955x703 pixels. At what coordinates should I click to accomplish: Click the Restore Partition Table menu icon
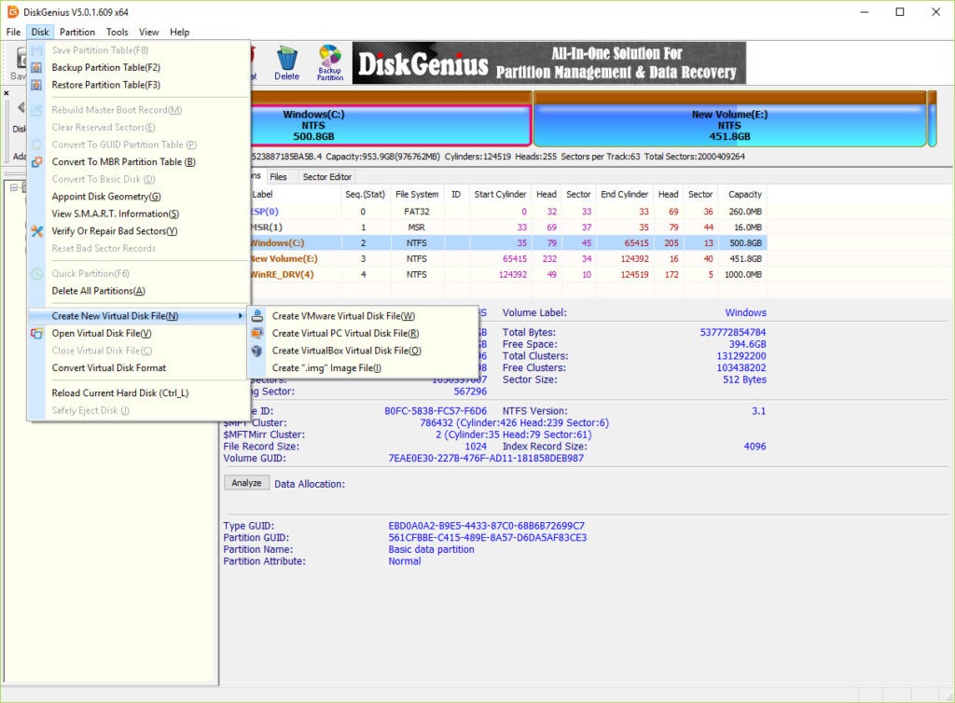pyautogui.click(x=36, y=85)
